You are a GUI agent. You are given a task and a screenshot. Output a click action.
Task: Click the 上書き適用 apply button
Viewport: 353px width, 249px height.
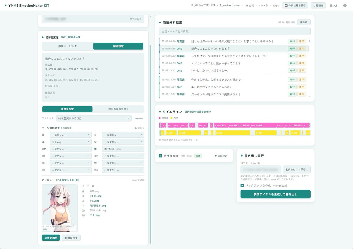pos(51,238)
